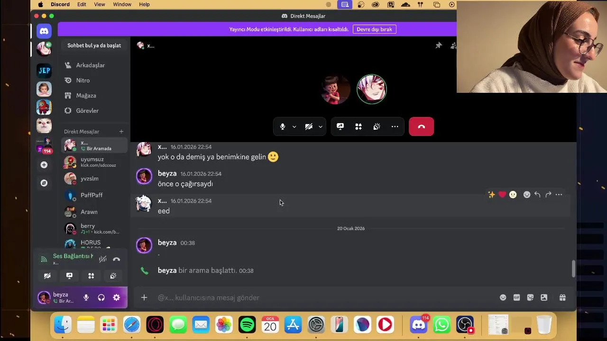Open Mağaza page
This screenshot has width=607, height=341.
(x=94, y=96)
